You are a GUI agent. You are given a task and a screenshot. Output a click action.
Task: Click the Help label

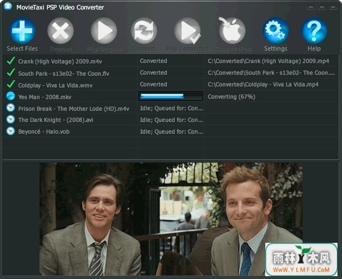point(314,48)
